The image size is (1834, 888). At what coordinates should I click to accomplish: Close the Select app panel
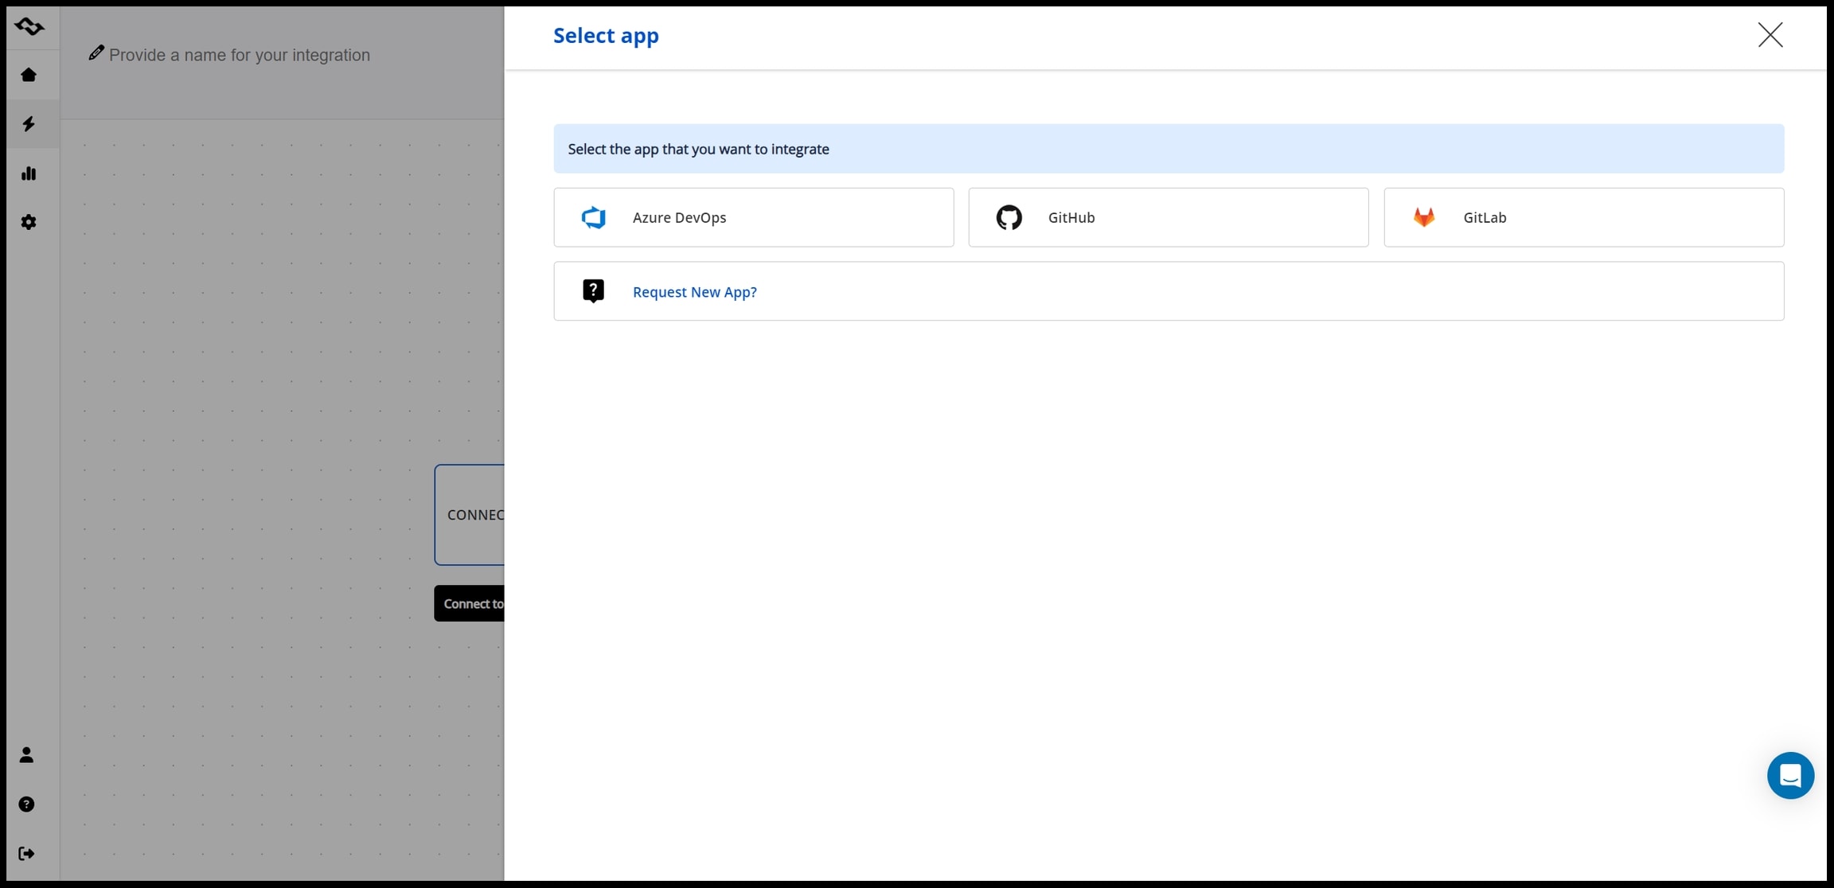click(x=1770, y=35)
